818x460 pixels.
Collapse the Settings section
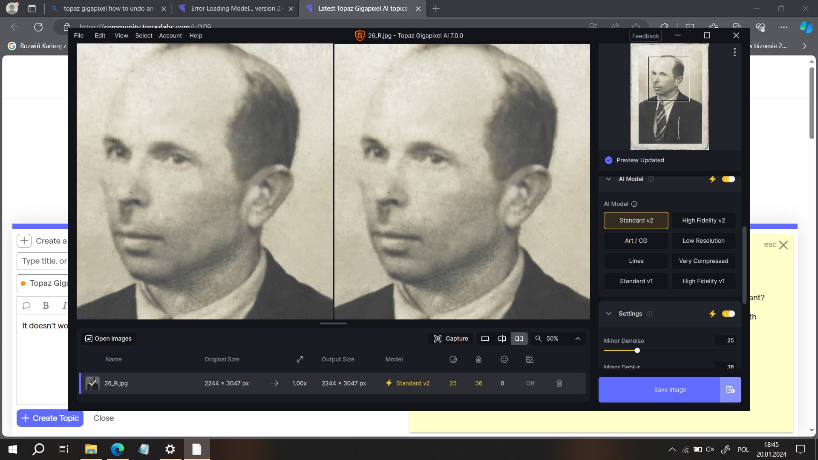pyautogui.click(x=609, y=313)
